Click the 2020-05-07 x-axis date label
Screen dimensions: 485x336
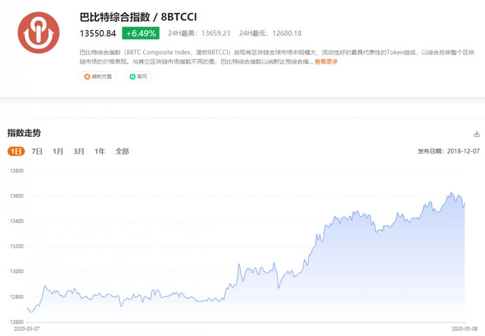[27, 329]
